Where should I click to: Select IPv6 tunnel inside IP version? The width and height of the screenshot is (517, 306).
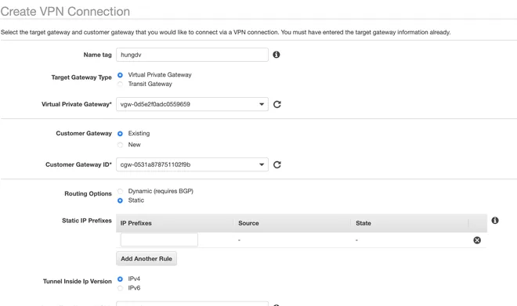point(121,288)
